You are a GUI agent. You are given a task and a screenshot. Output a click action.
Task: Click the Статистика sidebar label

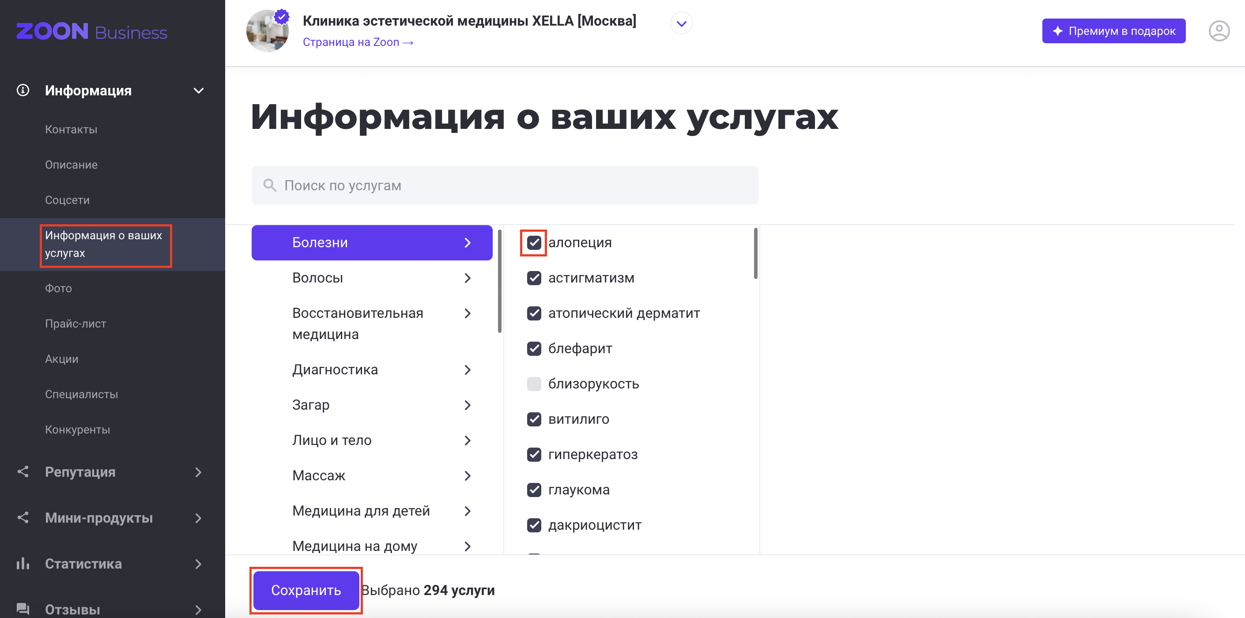(x=83, y=564)
